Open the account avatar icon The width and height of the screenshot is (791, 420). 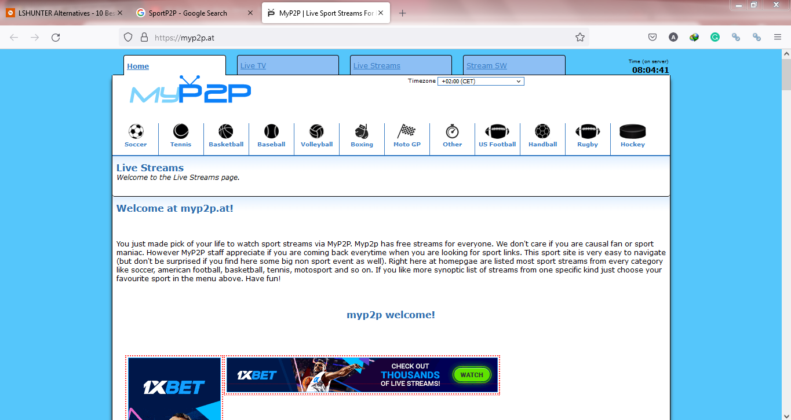tap(673, 37)
